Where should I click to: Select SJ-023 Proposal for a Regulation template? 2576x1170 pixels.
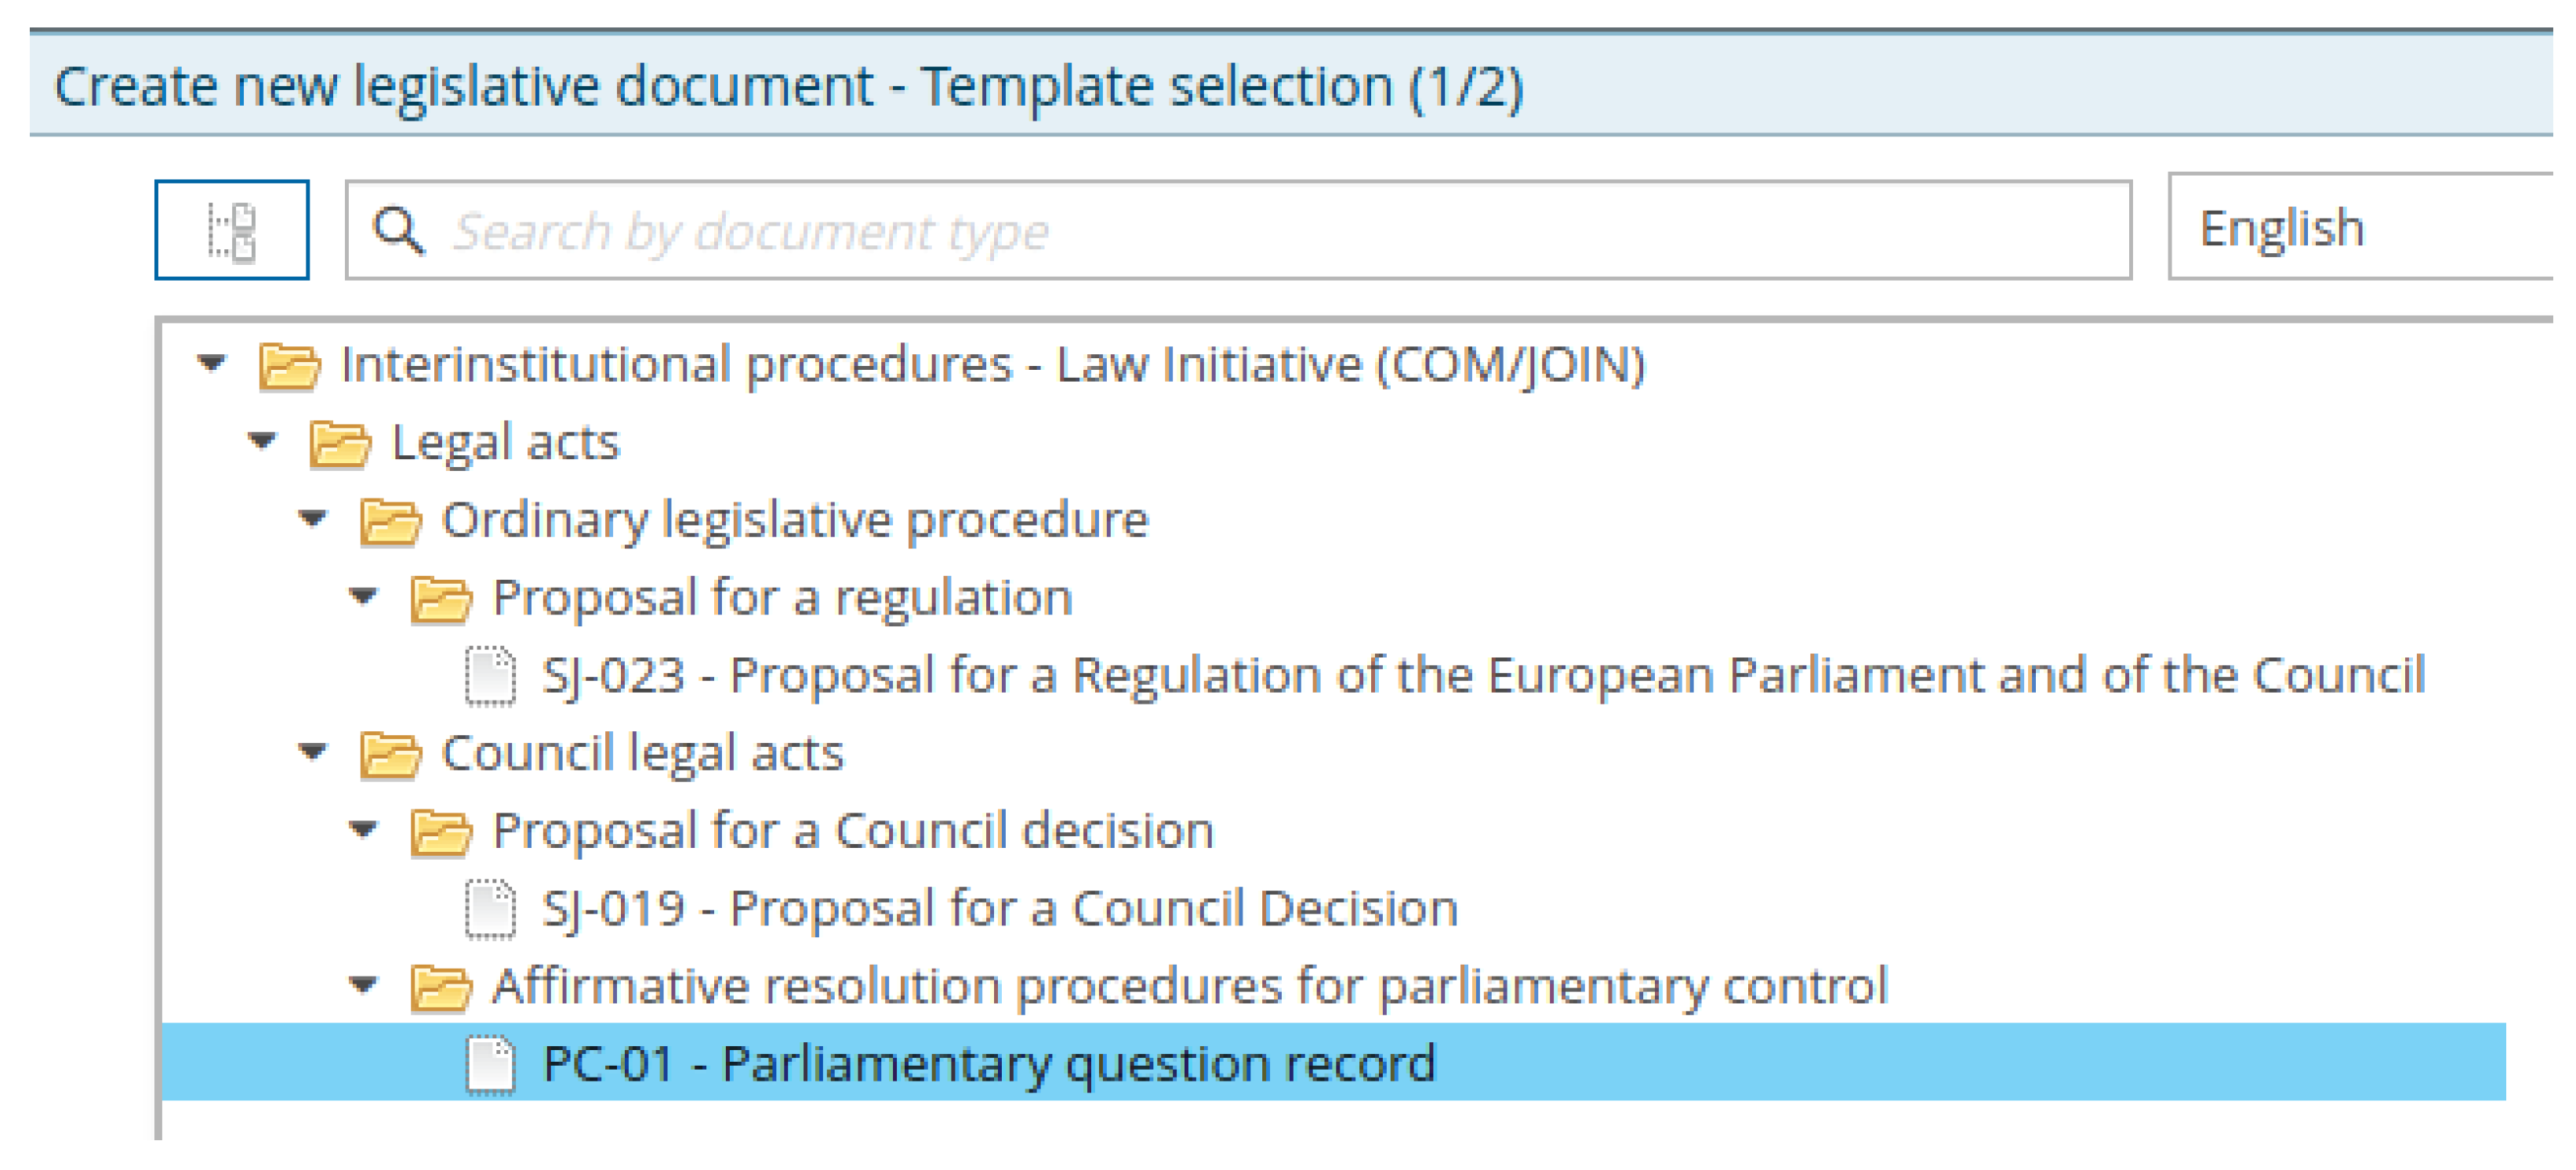(x=1483, y=676)
